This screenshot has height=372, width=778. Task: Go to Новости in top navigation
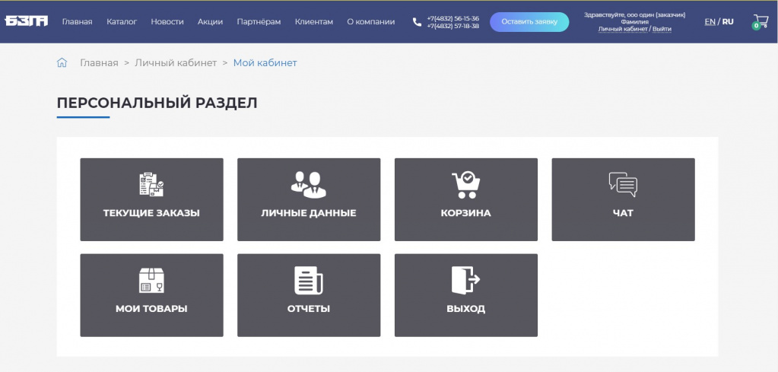click(167, 22)
